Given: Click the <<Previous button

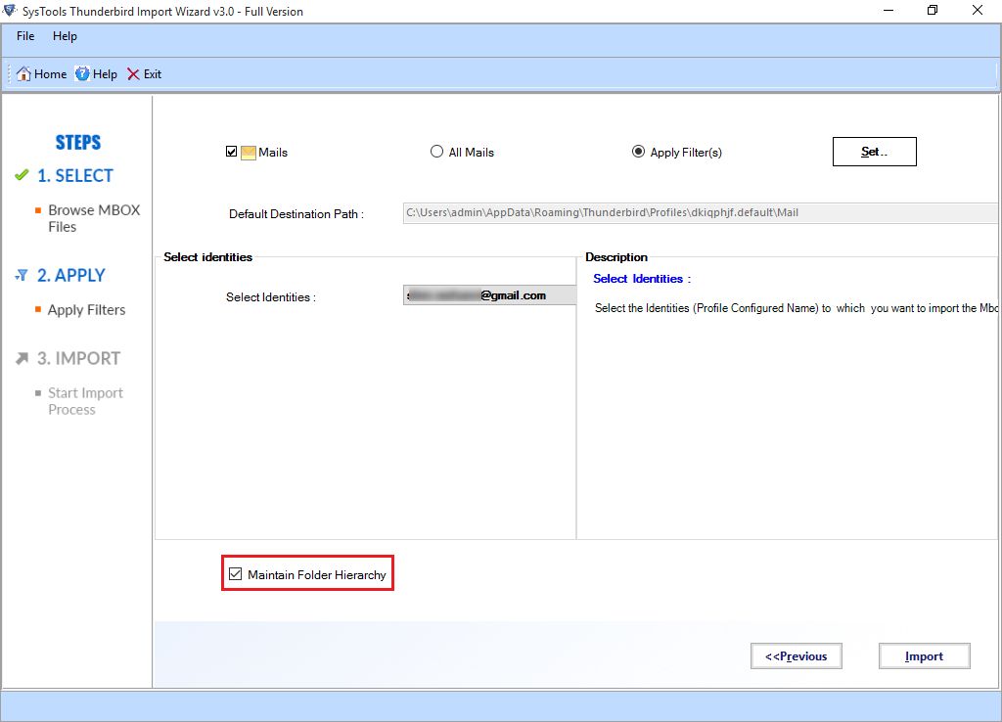Looking at the screenshot, I should click(796, 656).
